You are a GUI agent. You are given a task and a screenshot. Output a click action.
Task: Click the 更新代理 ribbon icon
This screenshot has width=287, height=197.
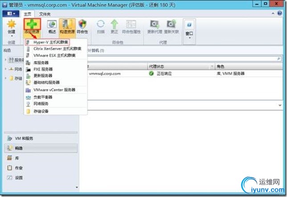pos(155,27)
